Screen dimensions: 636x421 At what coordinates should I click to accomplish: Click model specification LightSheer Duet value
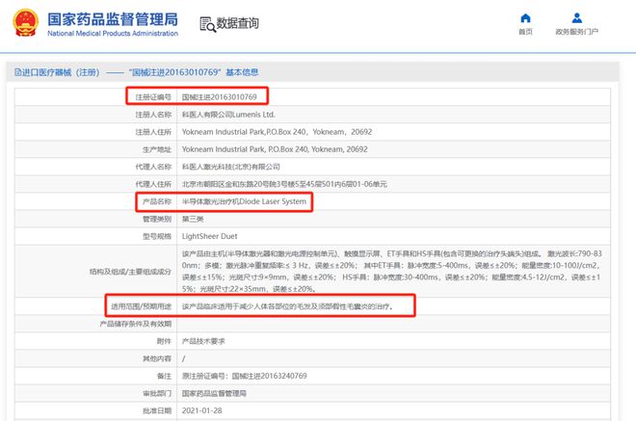209,236
